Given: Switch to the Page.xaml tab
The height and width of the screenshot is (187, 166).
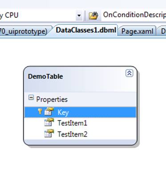Looking at the screenshot, I should (137, 31).
